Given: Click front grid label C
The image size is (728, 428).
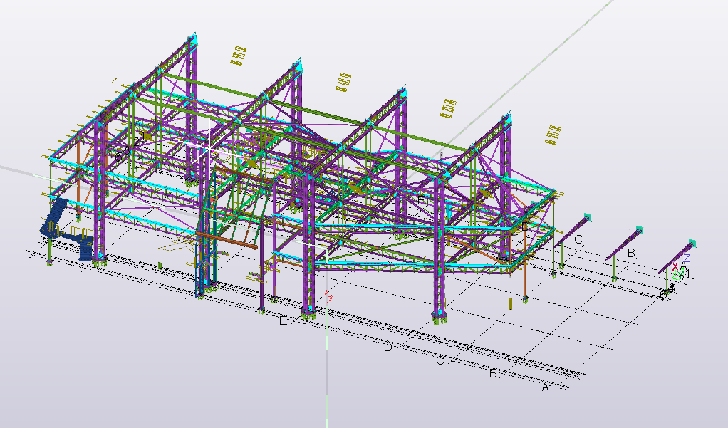Looking at the screenshot, I should (440, 361).
